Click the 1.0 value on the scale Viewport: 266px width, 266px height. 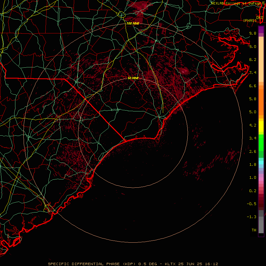(253, 178)
